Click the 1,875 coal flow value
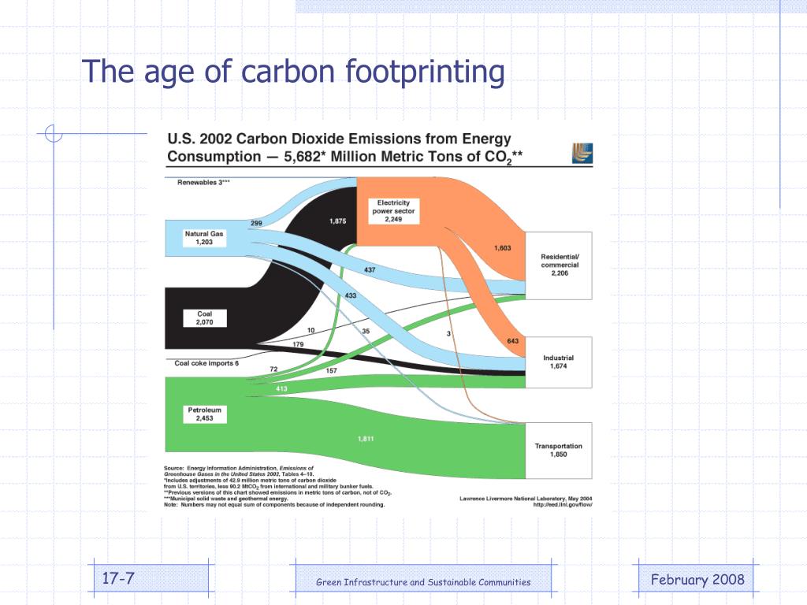This screenshot has width=807, height=605. coord(337,221)
